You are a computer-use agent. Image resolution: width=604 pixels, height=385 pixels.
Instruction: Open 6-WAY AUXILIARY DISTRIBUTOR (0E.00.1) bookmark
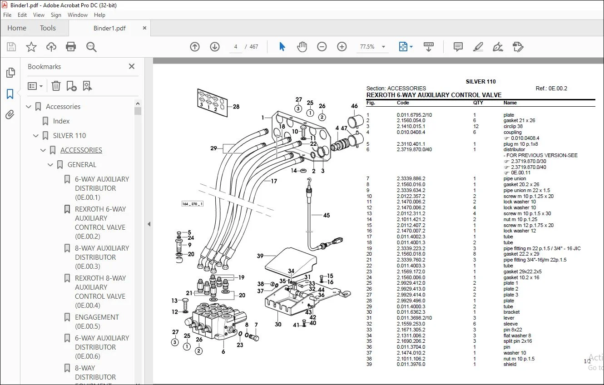click(x=102, y=188)
